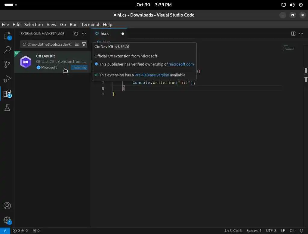
Task: Open the Run and Debug view
Action: 7,79
